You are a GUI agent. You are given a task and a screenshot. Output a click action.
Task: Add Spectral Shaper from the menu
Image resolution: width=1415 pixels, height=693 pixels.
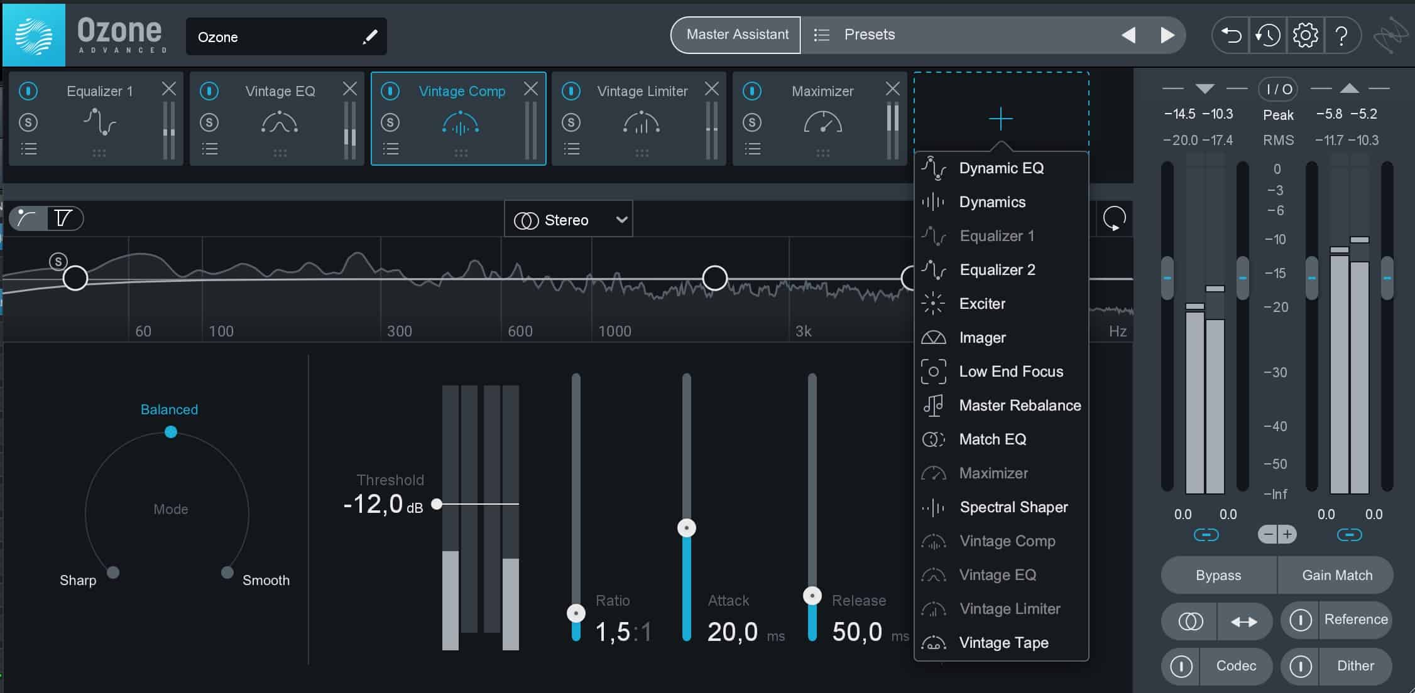(1002, 507)
